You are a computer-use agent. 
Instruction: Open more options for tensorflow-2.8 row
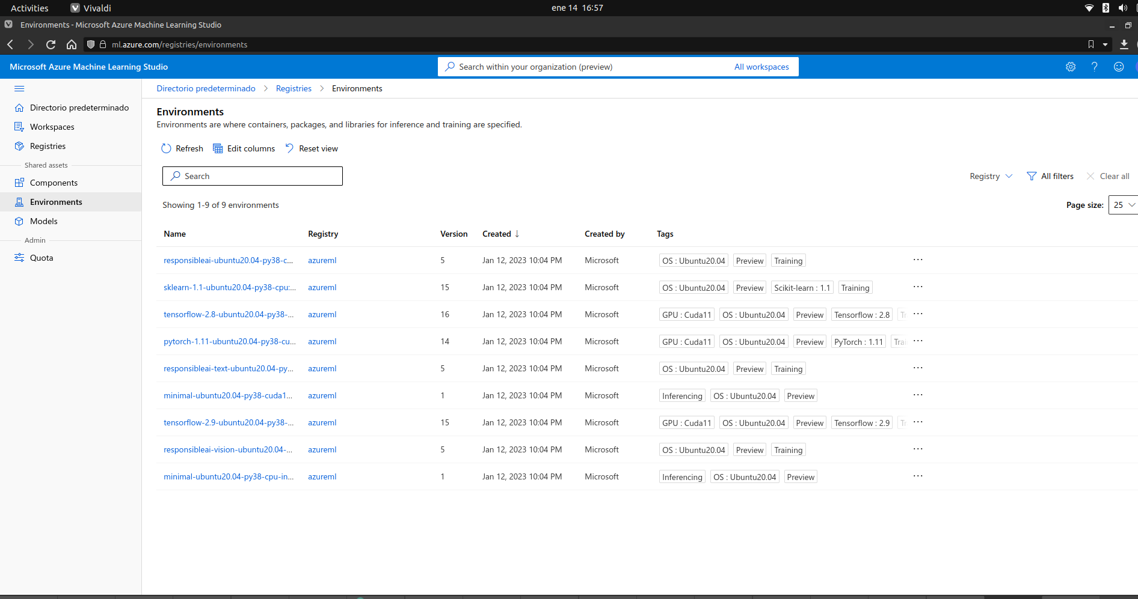pyautogui.click(x=918, y=314)
